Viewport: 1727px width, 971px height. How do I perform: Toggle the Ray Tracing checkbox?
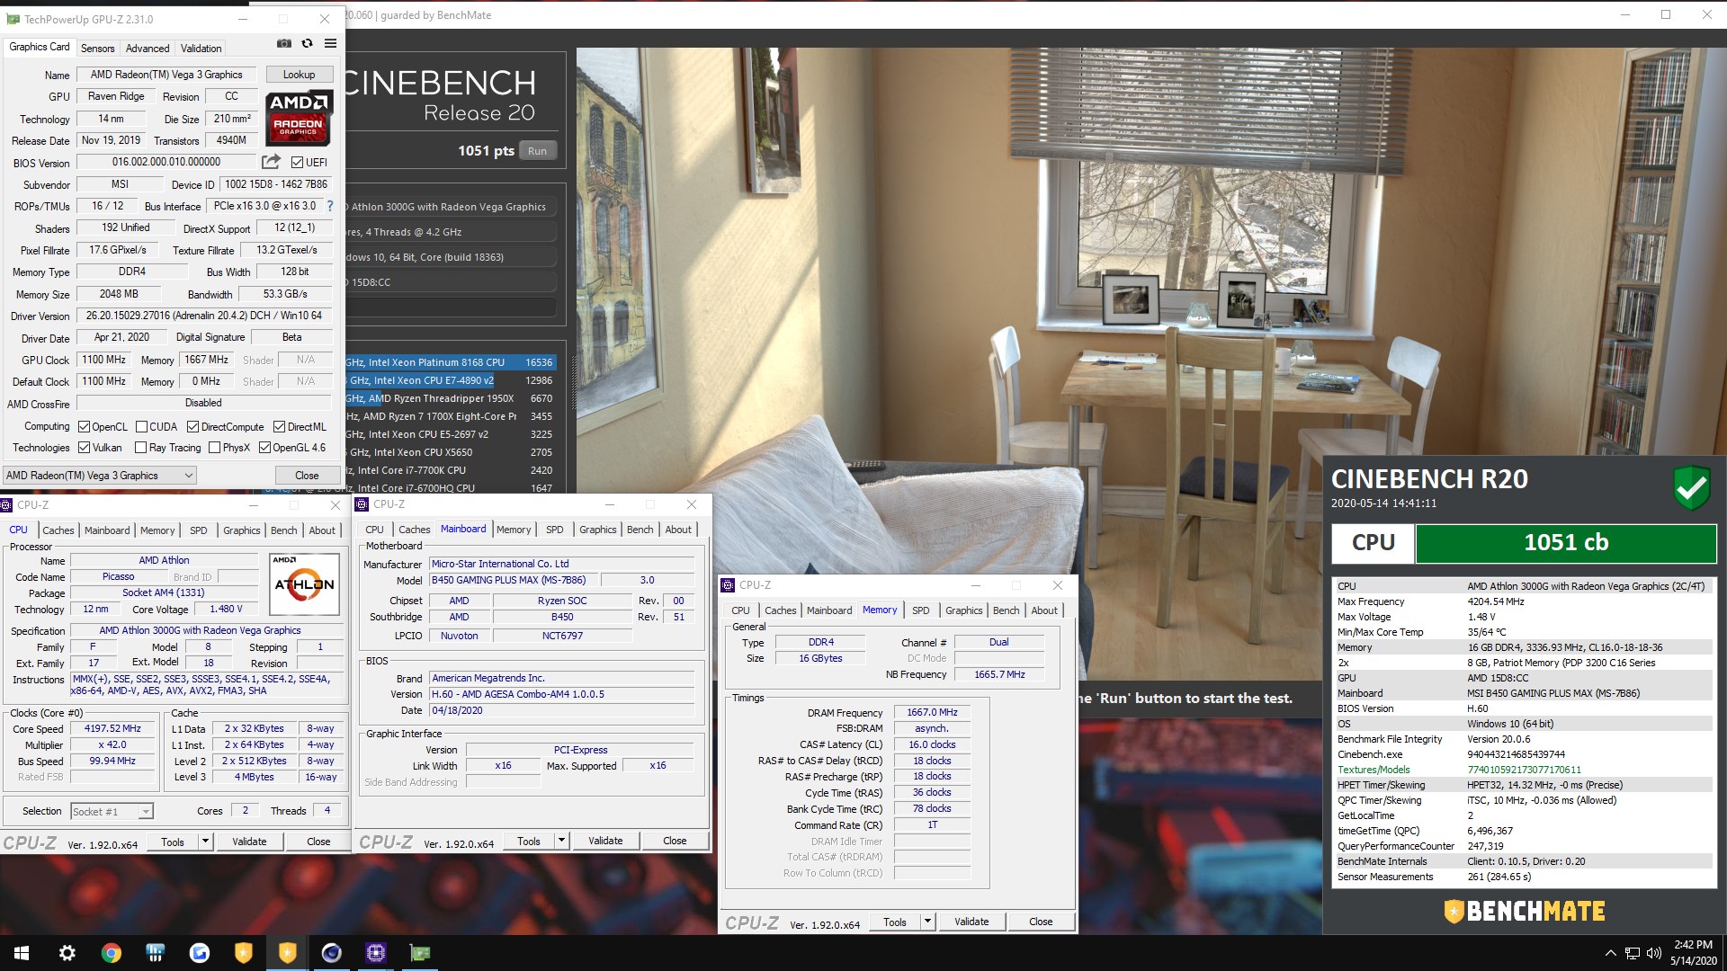(x=140, y=448)
